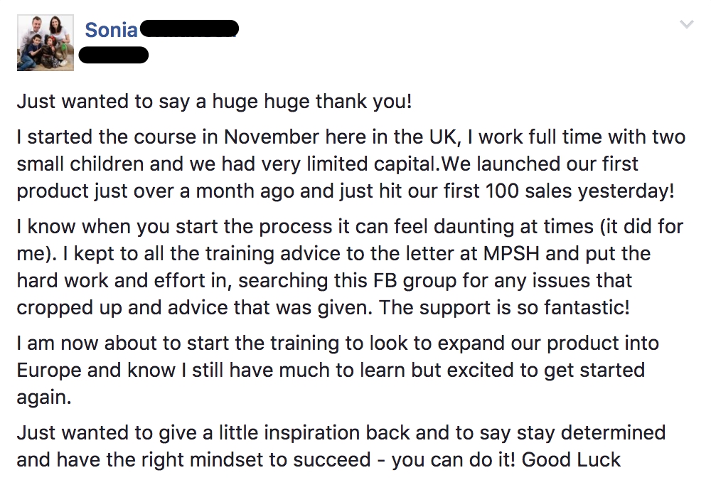711x485 pixels.
Task: Click the redacted line below the name
Action: click(114, 54)
